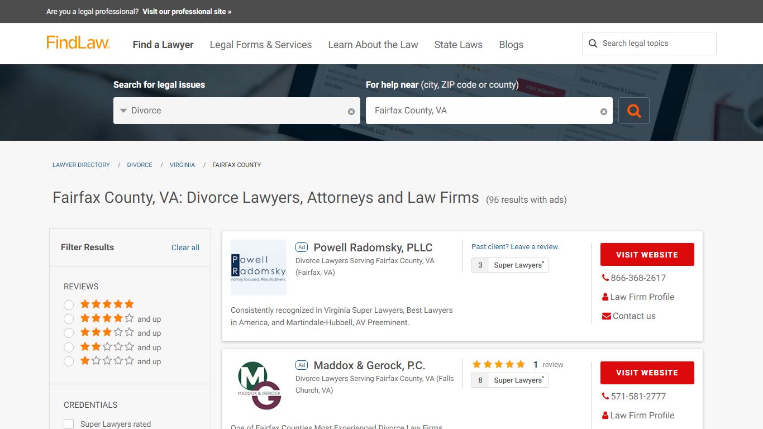Go to Divorce breadcrumb
The image size is (763, 429).
pyautogui.click(x=140, y=165)
